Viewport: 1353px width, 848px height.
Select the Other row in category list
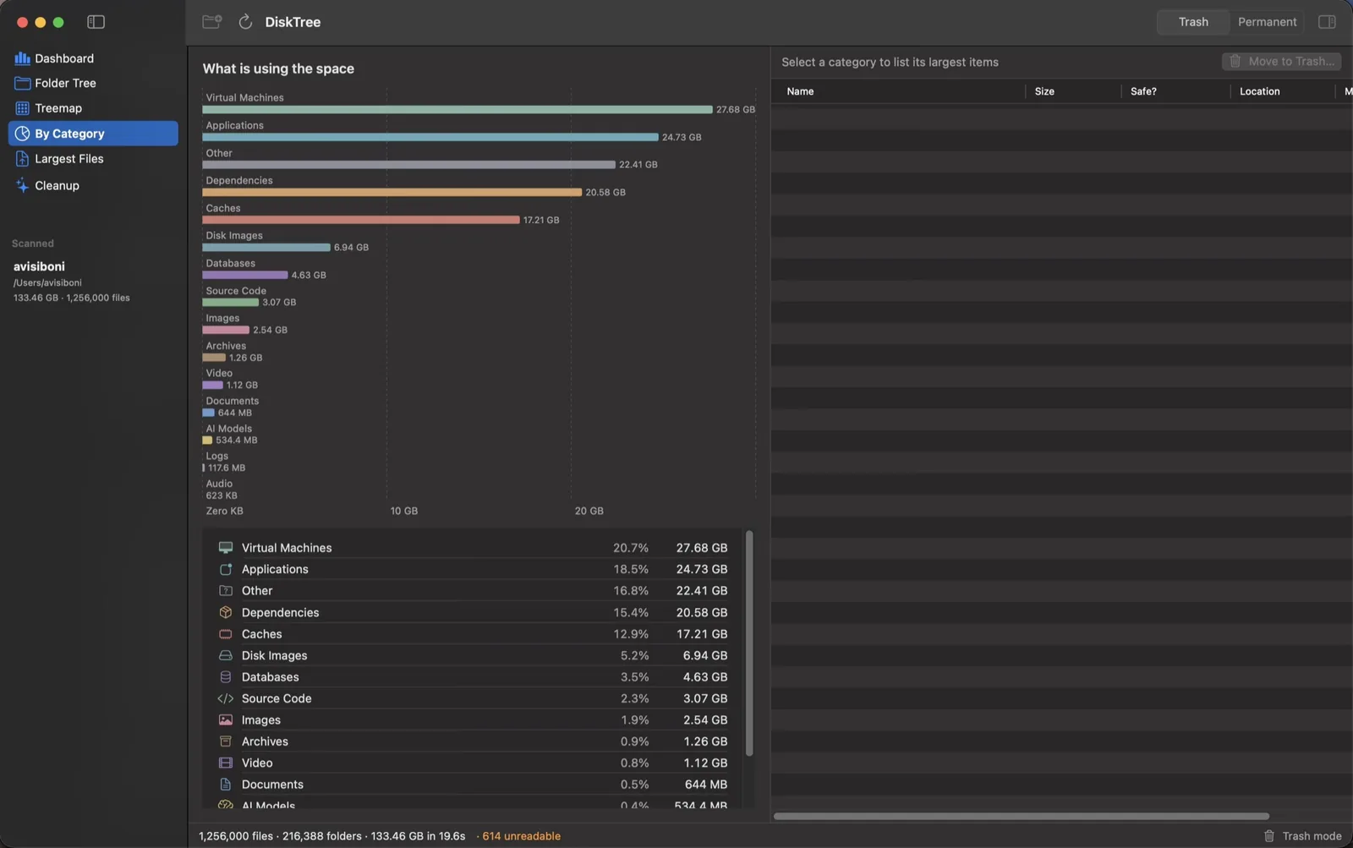473,591
